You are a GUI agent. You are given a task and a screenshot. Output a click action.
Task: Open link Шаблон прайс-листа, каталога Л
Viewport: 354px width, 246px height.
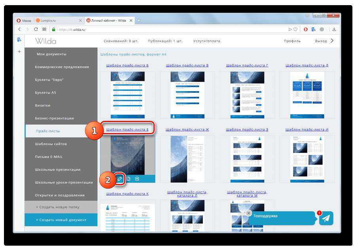(187, 194)
